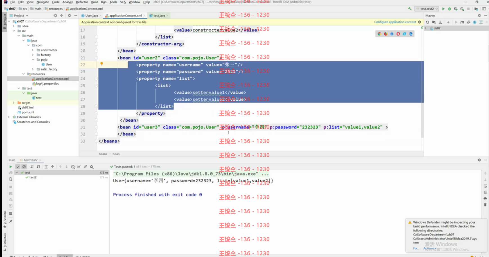
Task: Open Actions in Defender notification
Action: [430, 248]
